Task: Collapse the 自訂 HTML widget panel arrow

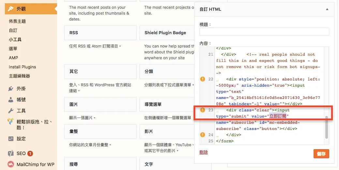Action: coord(327,9)
